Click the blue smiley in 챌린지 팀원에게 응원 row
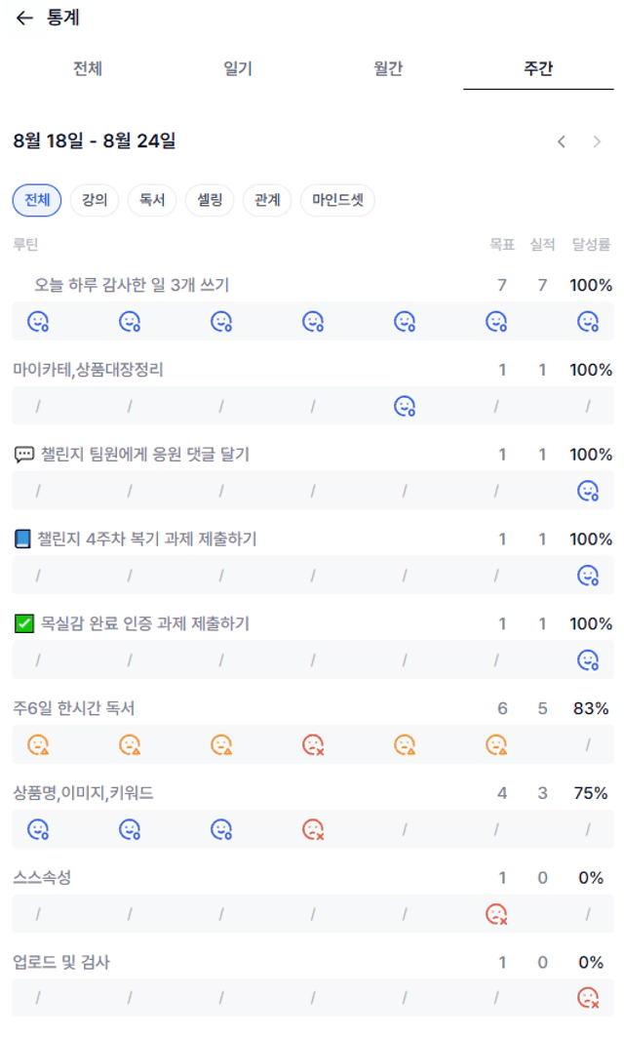The image size is (624, 1038). (588, 491)
